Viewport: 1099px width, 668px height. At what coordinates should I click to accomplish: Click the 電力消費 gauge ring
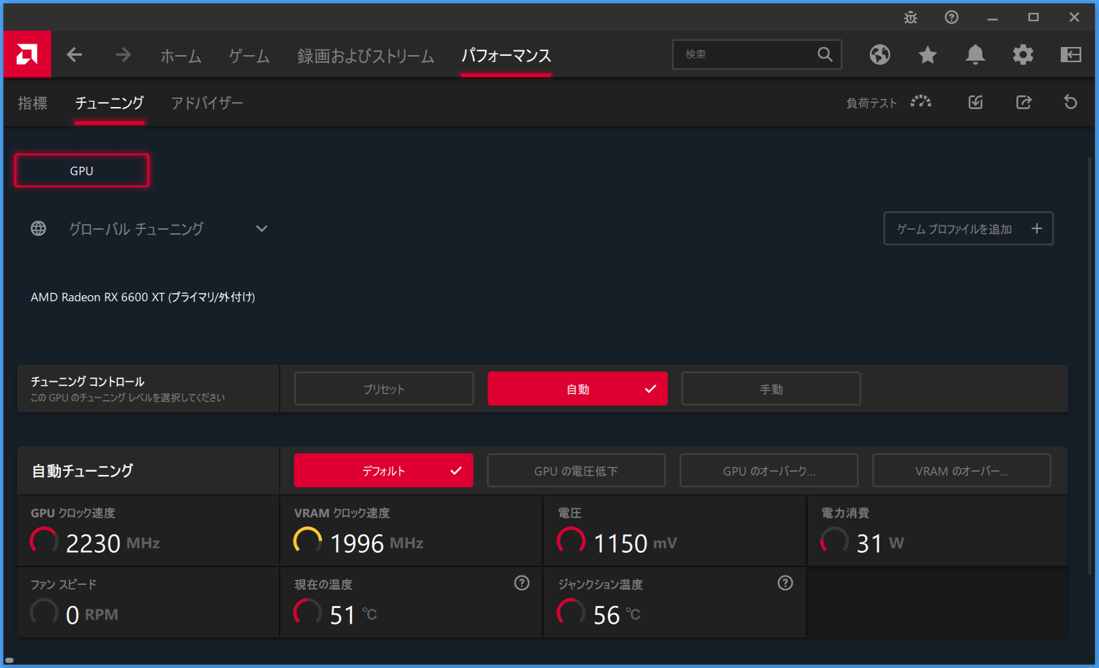click(834, 541)
